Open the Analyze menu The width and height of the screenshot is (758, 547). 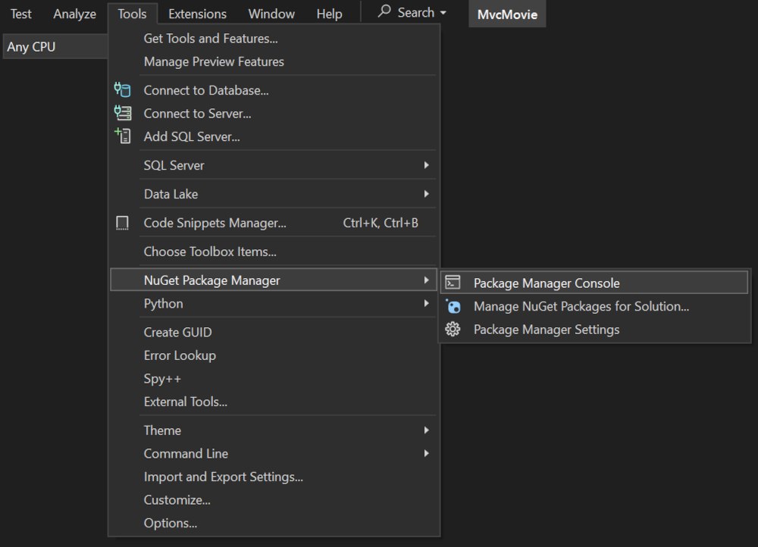pyautogui.click(x=74, y=14)
